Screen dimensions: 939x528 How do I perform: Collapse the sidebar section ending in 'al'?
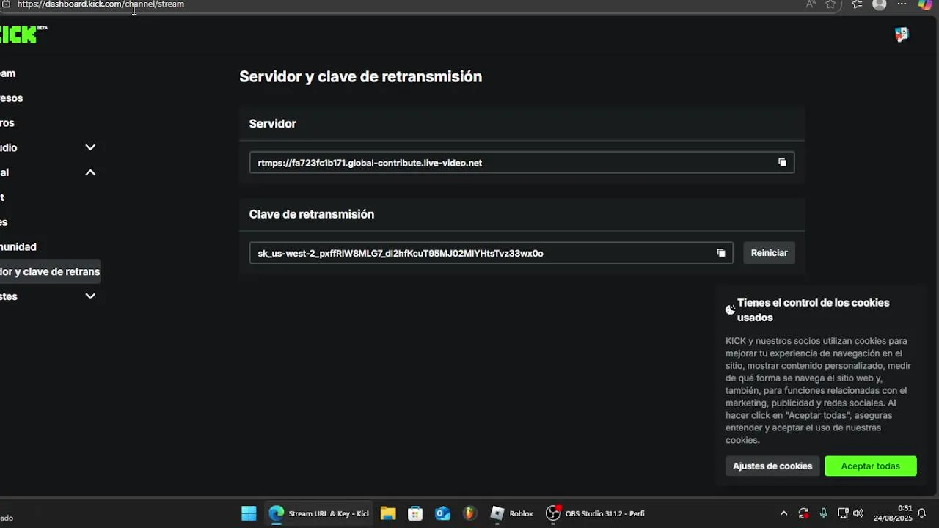pos(90,172)
